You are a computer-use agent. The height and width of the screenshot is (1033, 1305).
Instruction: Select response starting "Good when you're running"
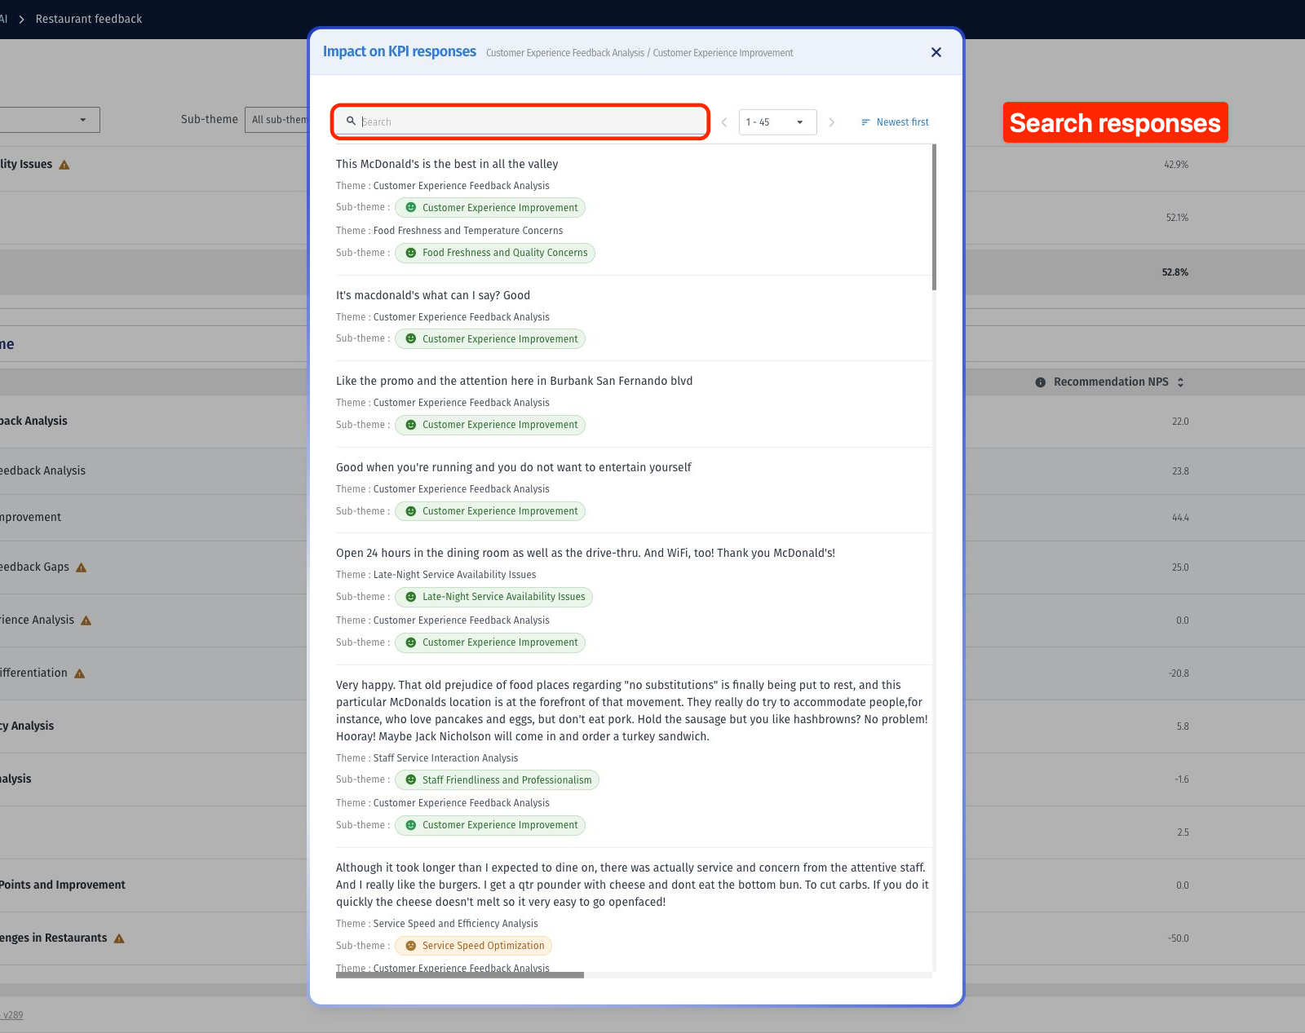click(513, 467)
